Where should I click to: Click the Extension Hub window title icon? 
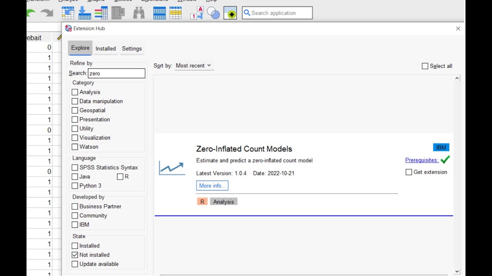[68, 28]
